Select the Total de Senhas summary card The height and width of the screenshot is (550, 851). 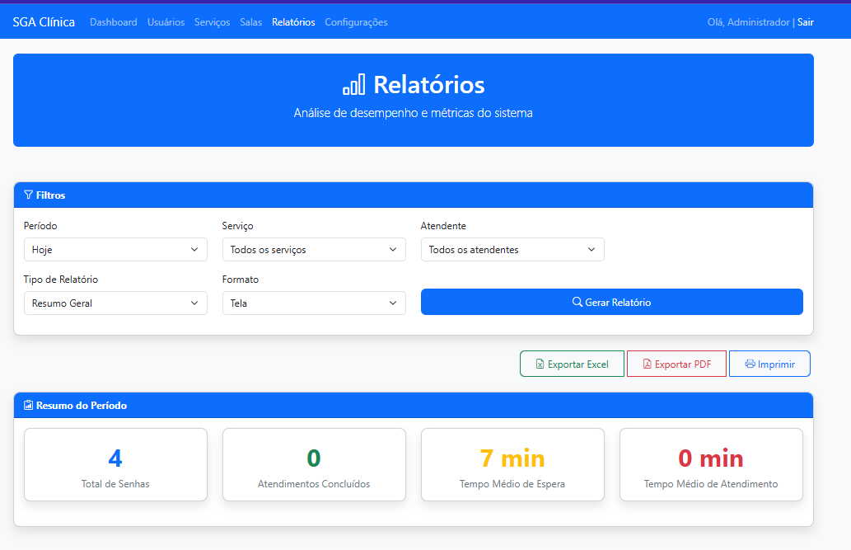(115, 463)
